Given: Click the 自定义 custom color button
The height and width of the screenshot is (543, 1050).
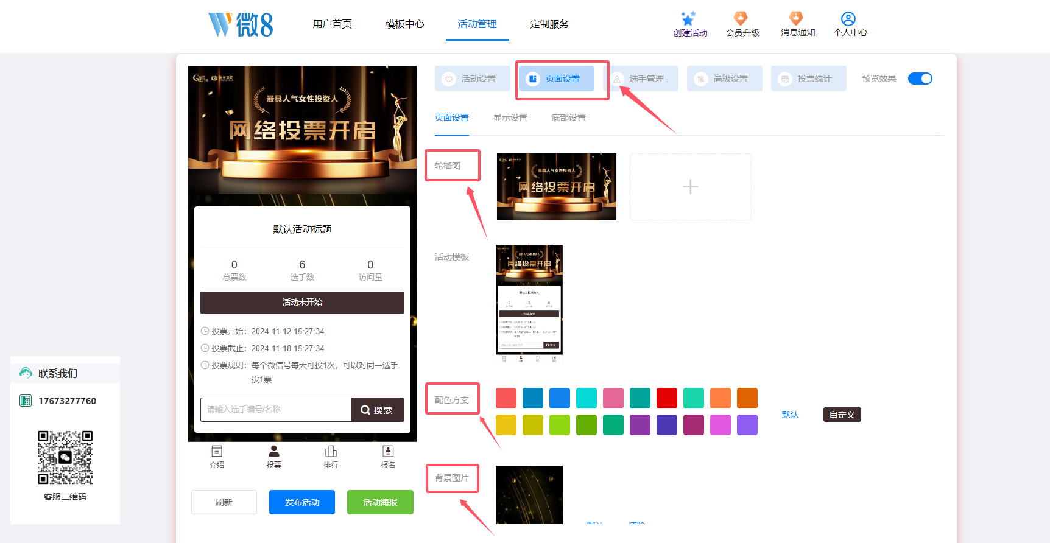Looking at the screenshot, I should pyautogui.click(x=842, y=415).
